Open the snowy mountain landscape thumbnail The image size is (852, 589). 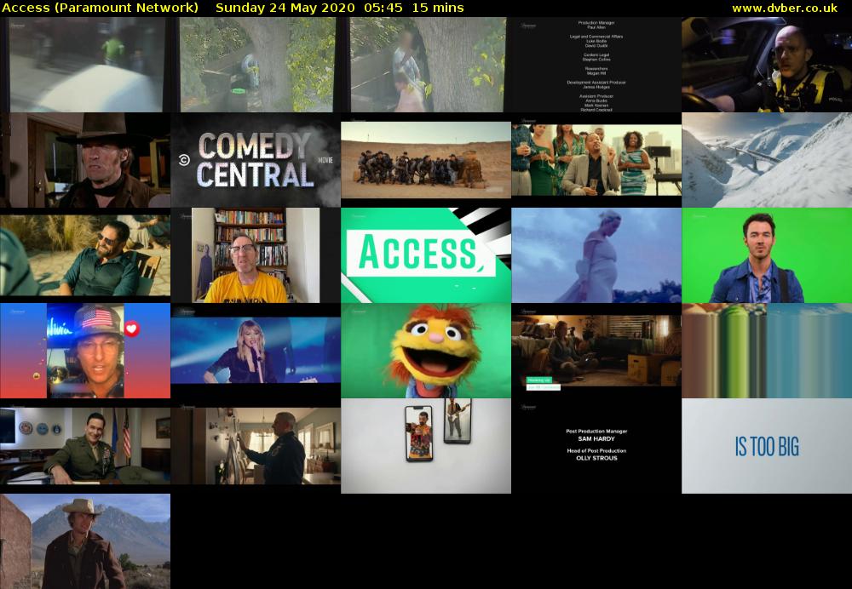click(767, 160)
